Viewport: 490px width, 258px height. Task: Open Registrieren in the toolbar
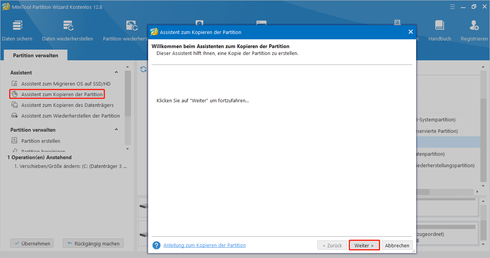point(474,31)
